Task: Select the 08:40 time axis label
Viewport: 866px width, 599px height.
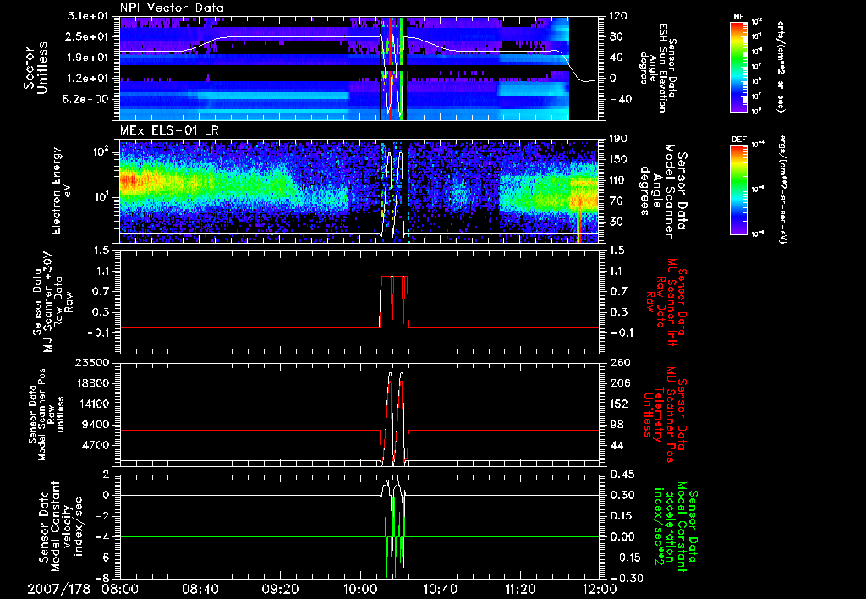Action: [x=200, y=588]
